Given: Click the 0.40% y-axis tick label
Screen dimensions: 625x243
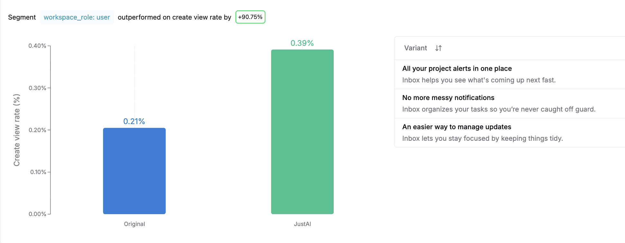Looking at the screenshot, I should point(37,46).
